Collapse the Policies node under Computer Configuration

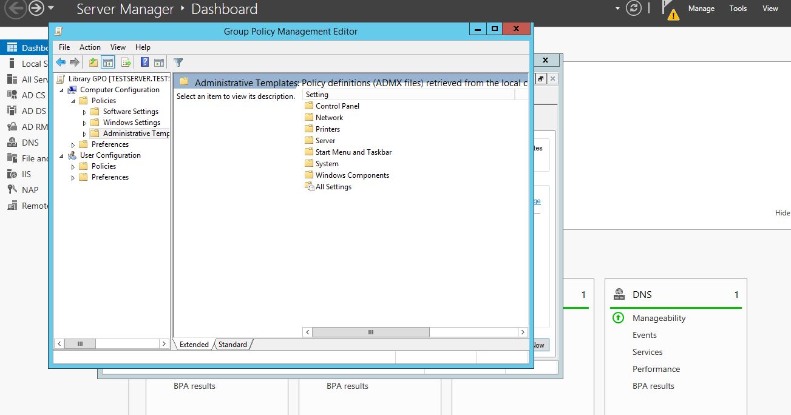pyautogui.click(x=73, y=101)
